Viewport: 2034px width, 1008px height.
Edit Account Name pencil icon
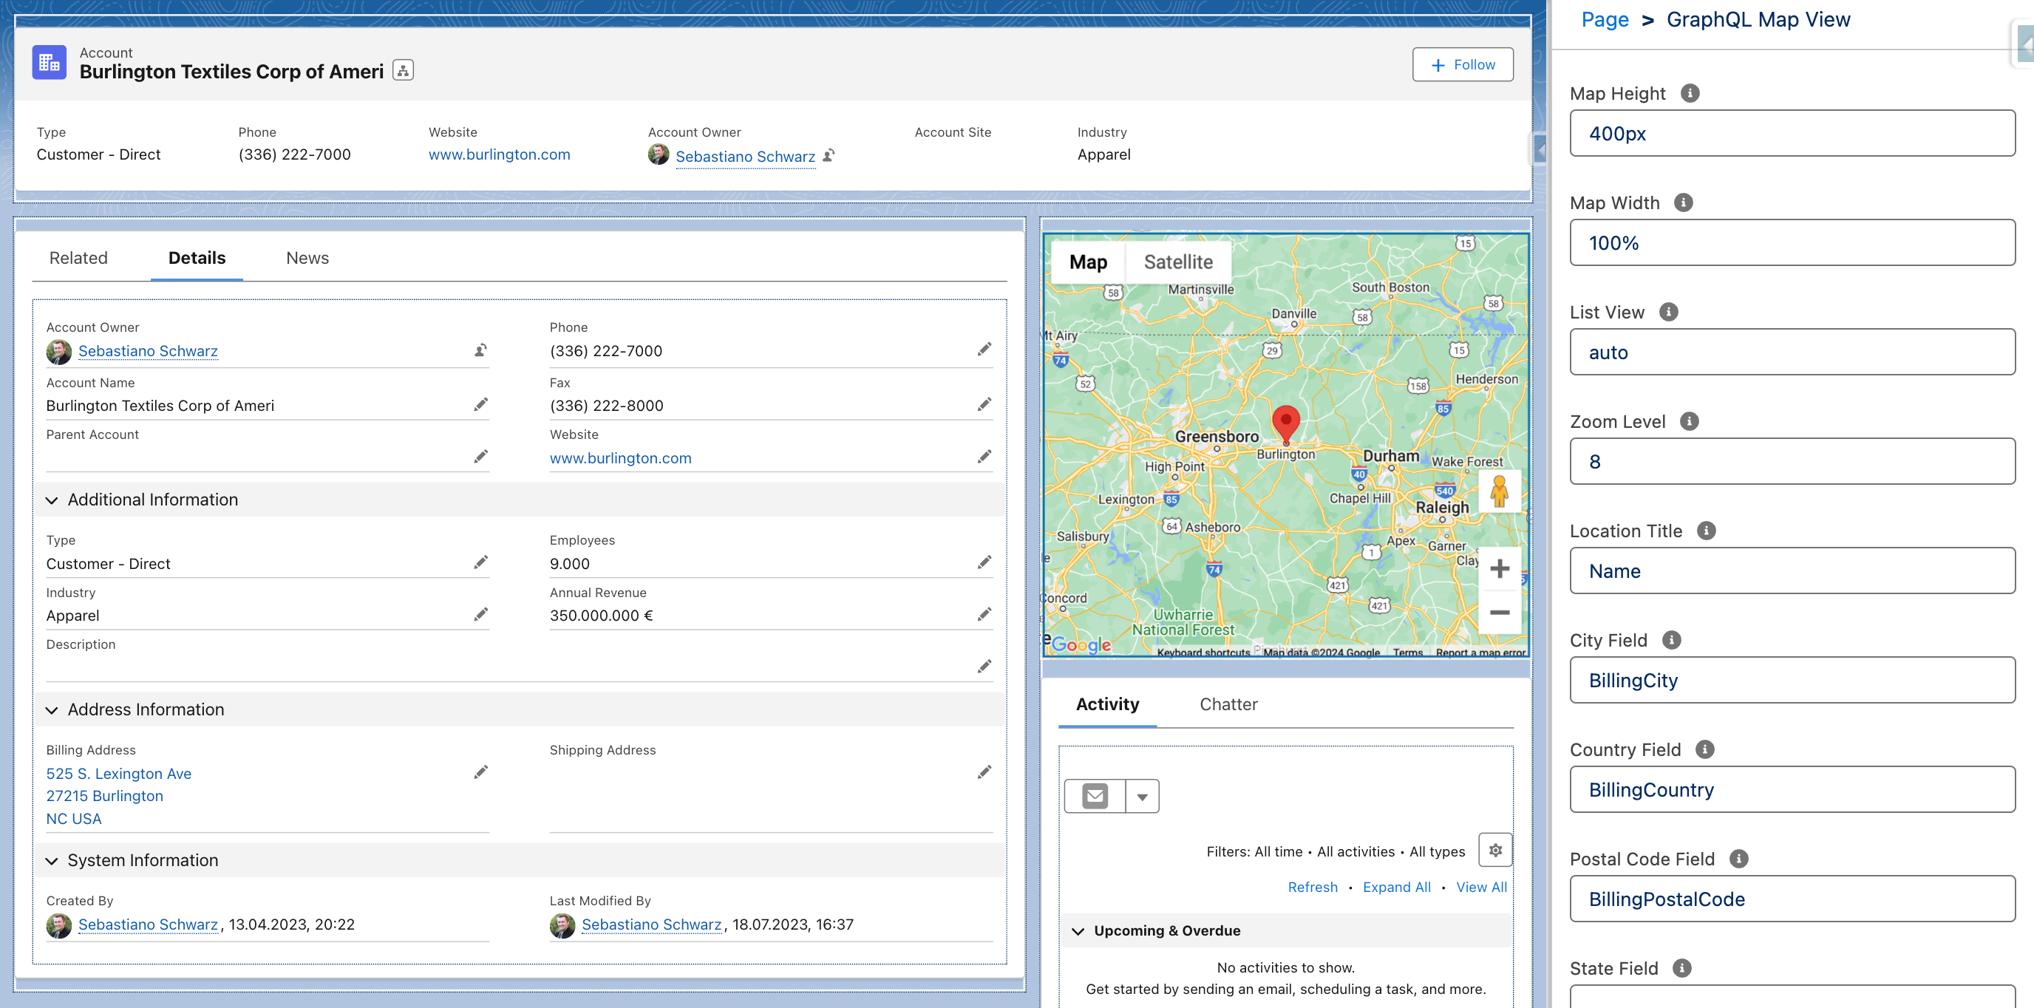[x=480, y=405]
